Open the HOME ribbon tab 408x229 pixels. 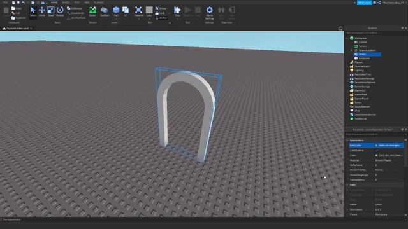pos(54,3)
